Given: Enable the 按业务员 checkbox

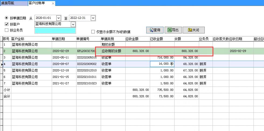Looking at the screenshot, I should pos(7,30).
